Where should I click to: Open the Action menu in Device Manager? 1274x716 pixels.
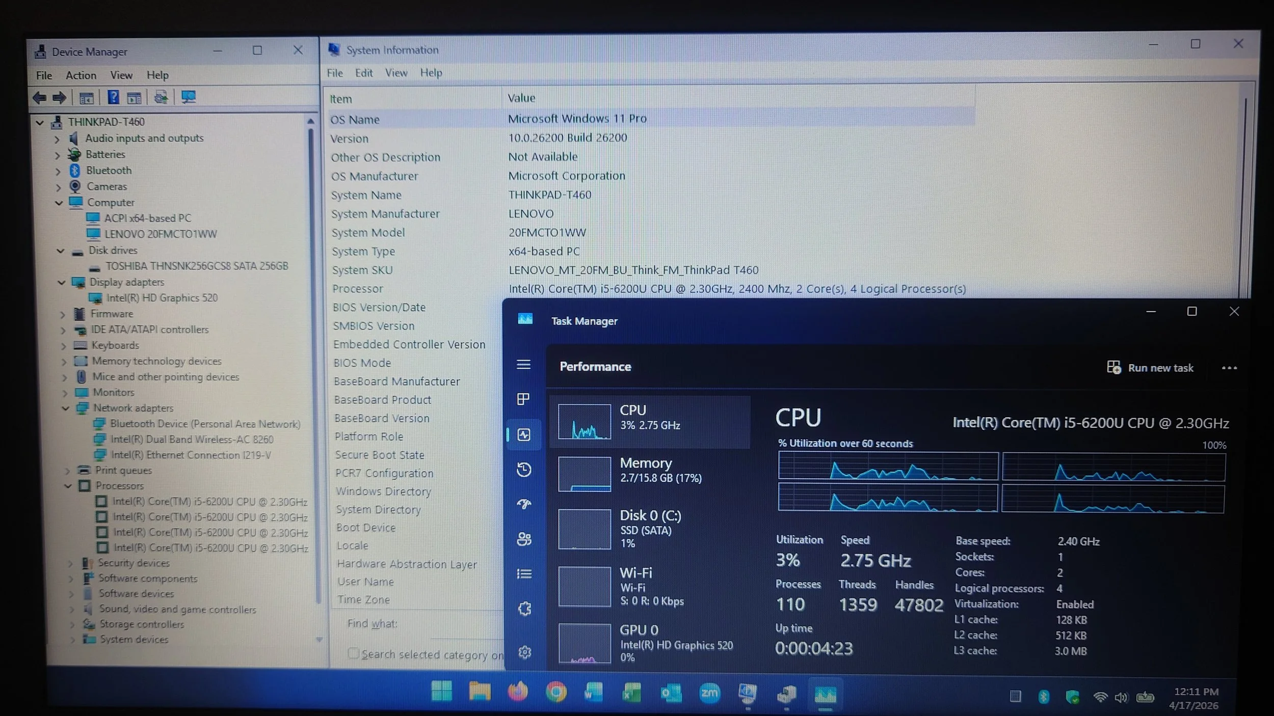coord(81,75)
